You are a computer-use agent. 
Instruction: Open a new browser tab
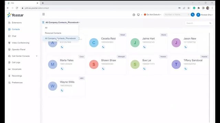click(43, 3)
